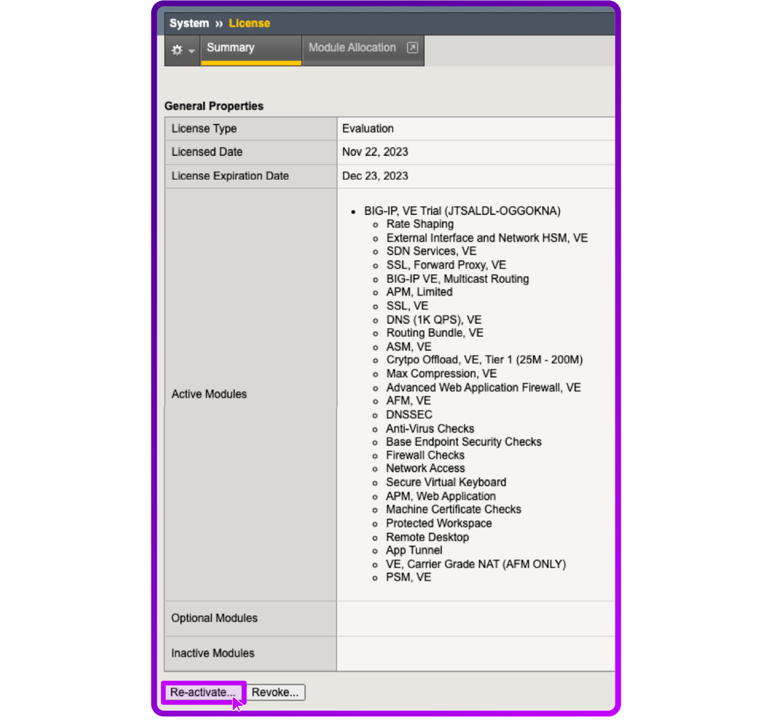
Task: Click Routing Bundle, VE module
Action: 435,333
